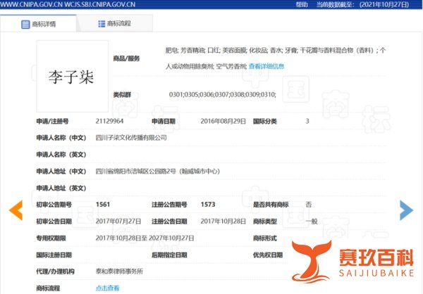
Task: Click the 李子柒 trademark image
Action: tap(73, 76)
